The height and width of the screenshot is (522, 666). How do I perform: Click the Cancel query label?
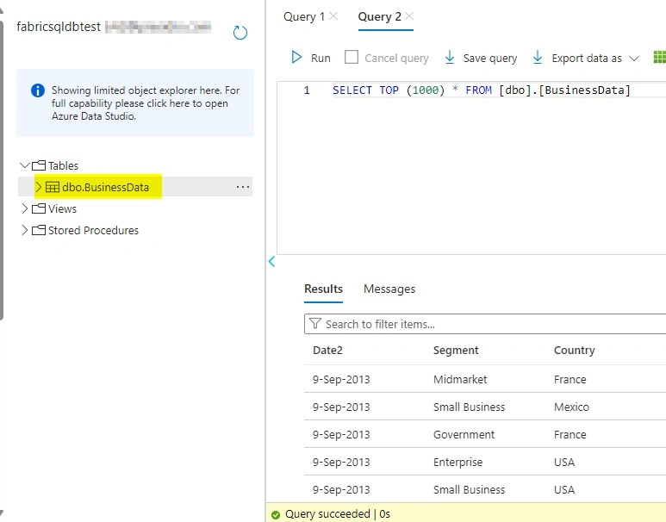[x=396, y=59]
